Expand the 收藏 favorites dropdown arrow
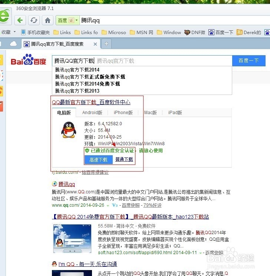 click(14, 32)
